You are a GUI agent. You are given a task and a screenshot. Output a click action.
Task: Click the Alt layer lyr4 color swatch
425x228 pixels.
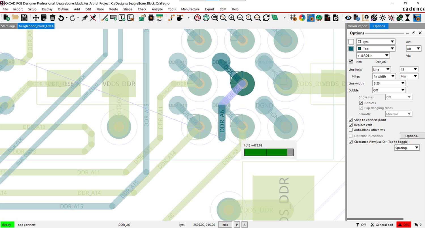[x=351, y=42]
